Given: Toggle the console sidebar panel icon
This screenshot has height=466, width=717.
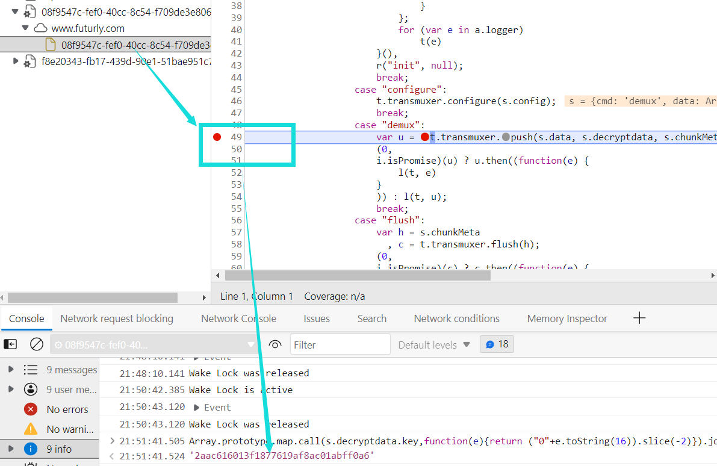Looking at the screenshot, I should pyautogui.click(x=10, y=344).
